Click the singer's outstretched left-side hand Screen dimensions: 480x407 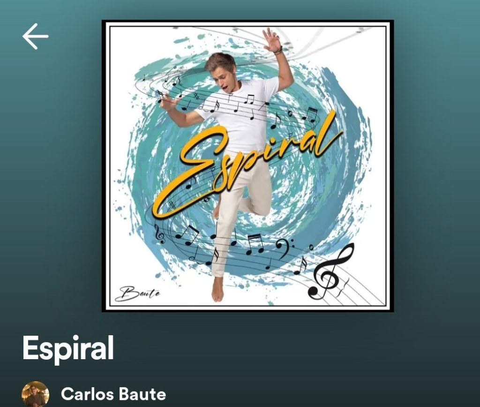coord(168,101)
